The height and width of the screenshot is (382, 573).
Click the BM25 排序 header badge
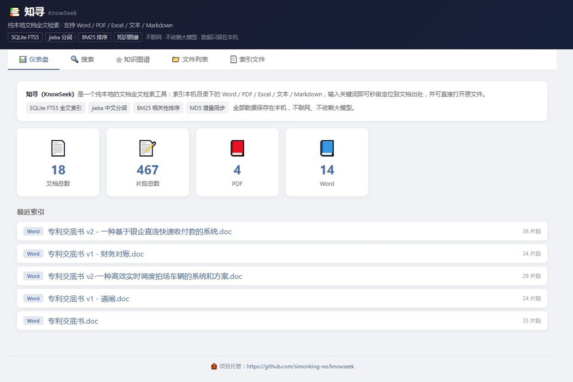(94, 37)
